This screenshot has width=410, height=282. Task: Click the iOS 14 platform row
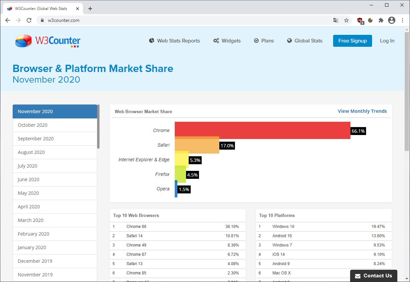[x=324, y=254]
